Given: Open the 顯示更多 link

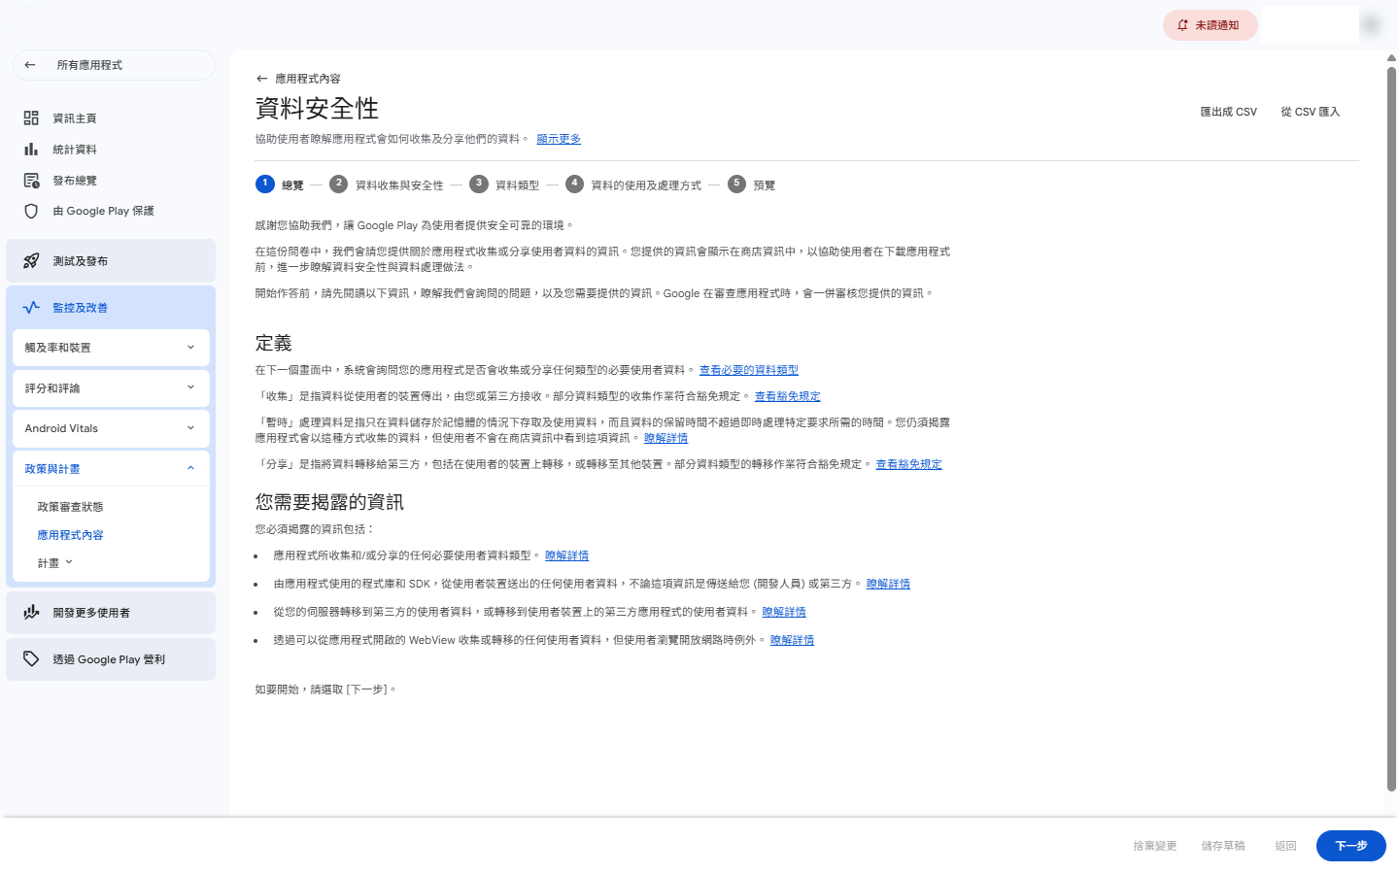Looking at the screenshot, I should click(x=559, y=139).
